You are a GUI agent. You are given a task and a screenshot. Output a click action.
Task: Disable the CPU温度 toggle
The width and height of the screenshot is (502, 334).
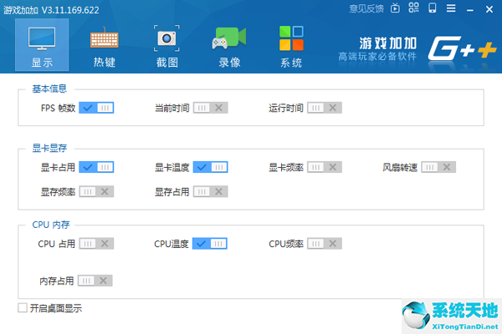click(x=210, y=244)
